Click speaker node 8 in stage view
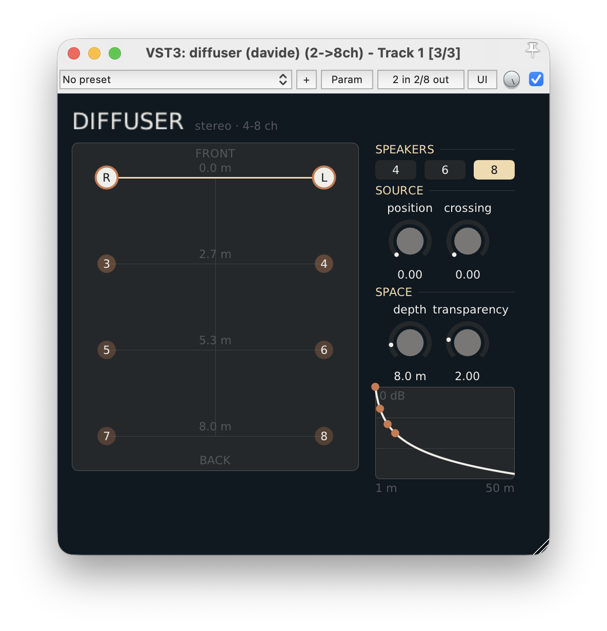 pos(324,436)
